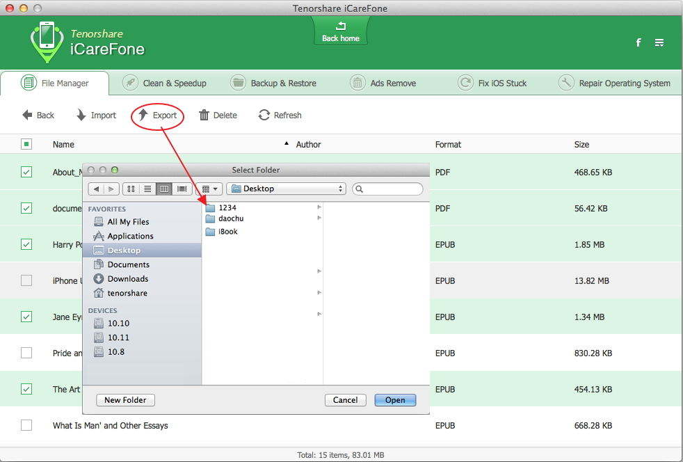Click the Export toolbar button
683x462 pixels.
[x=157, y=115]
